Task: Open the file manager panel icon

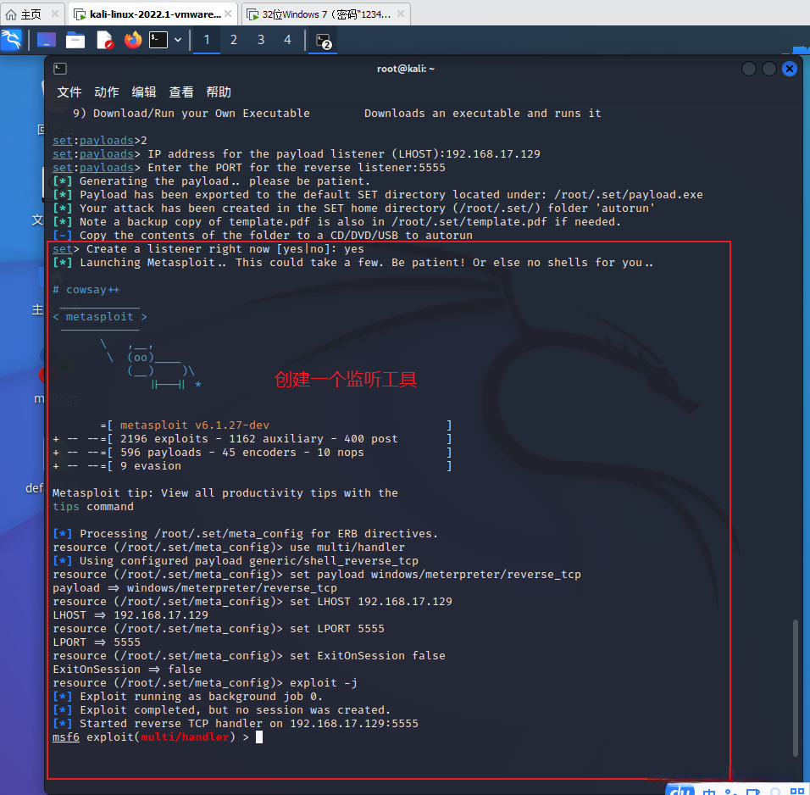Action: click(75, 40)
